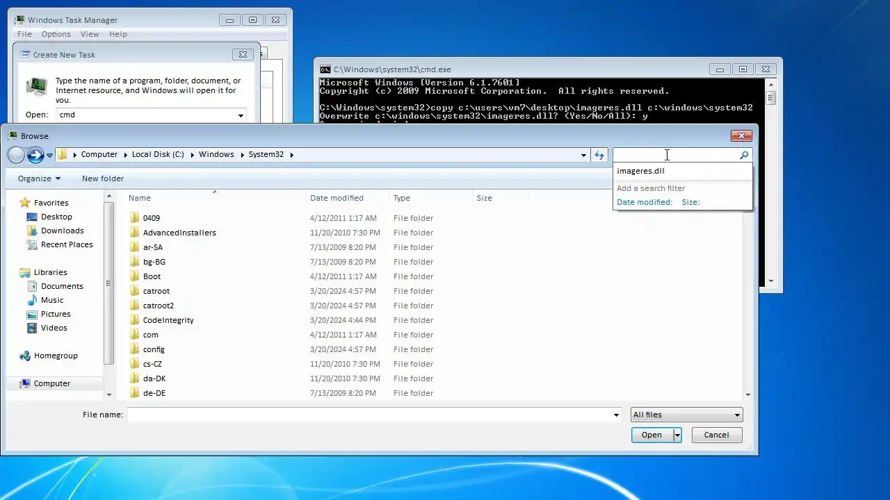
Task: Open the File name history dropdown
Action: pos(616,415)
